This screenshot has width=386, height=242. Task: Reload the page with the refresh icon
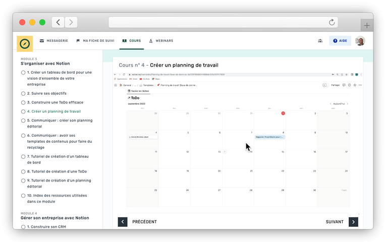[x=332, y=22]
